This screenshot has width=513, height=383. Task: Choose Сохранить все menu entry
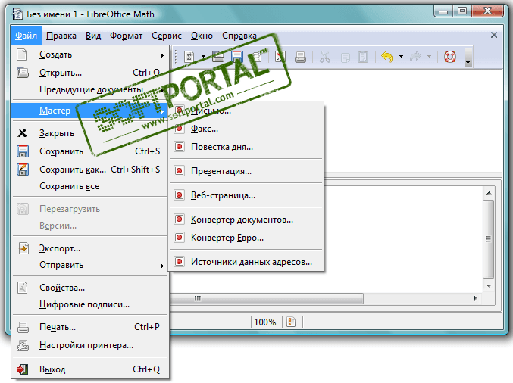tap(90, 186)
